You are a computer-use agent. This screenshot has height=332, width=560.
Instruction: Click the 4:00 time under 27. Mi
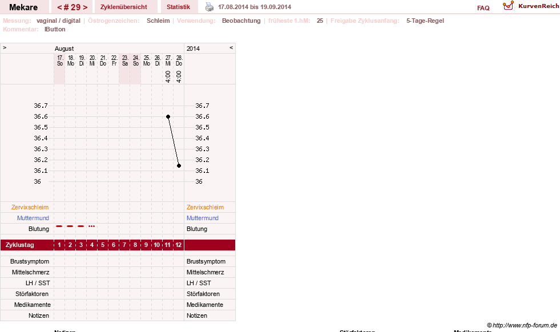coord(168,76)
